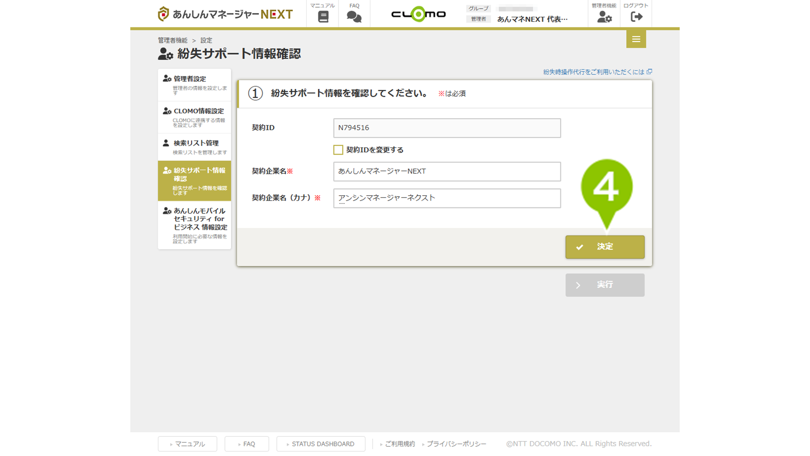Open the hamburger menu icon
This screenshot has height=456, width=810.
[636, 39]
